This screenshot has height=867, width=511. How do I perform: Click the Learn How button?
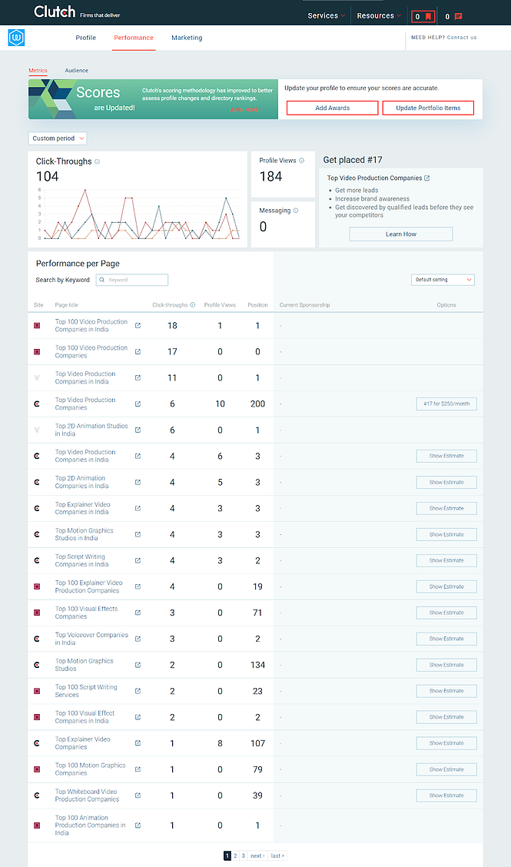click(x=401, y=234)
